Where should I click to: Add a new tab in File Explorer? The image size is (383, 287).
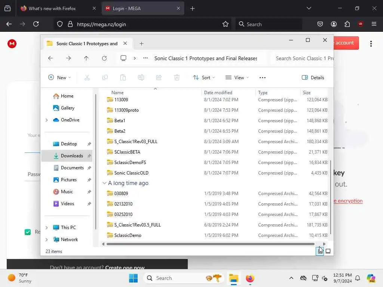click(x=141, y=44)
